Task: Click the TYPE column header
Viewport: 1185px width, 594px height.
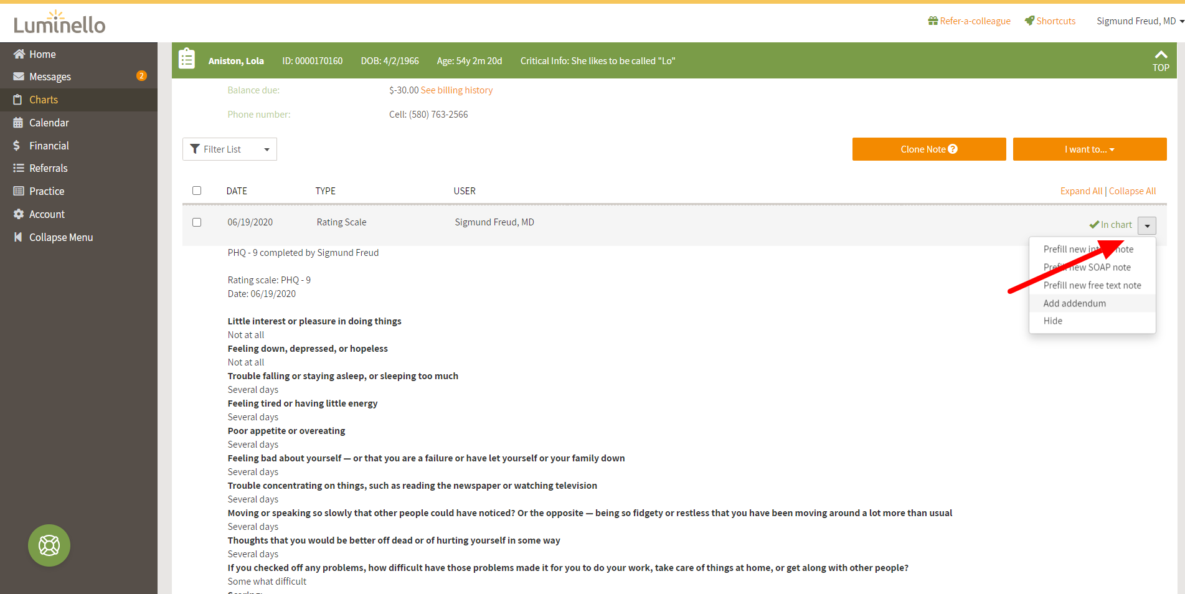Action: pos(325,191)
